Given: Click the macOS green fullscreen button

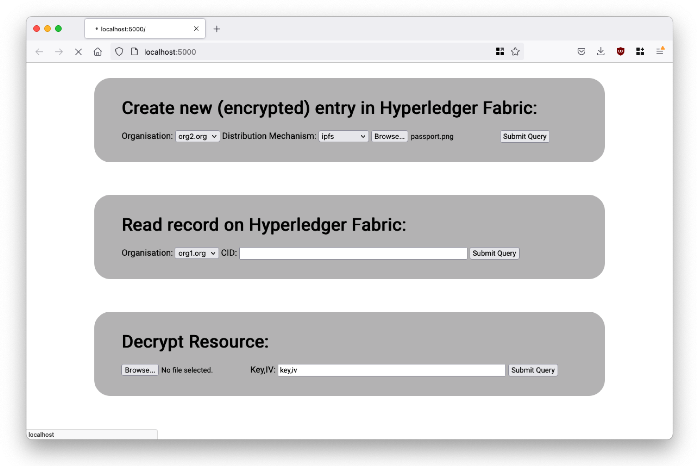Looking at the screenshot, I should click(58, 29).
